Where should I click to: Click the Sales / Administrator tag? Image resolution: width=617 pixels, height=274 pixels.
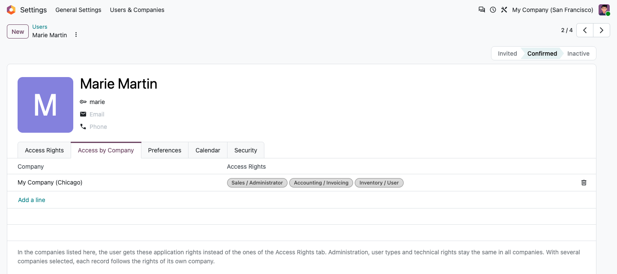coord(257,183)
